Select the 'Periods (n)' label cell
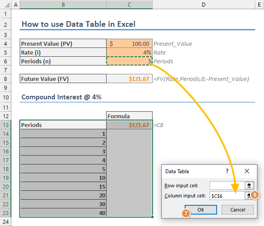 click(x=63, y=61)
